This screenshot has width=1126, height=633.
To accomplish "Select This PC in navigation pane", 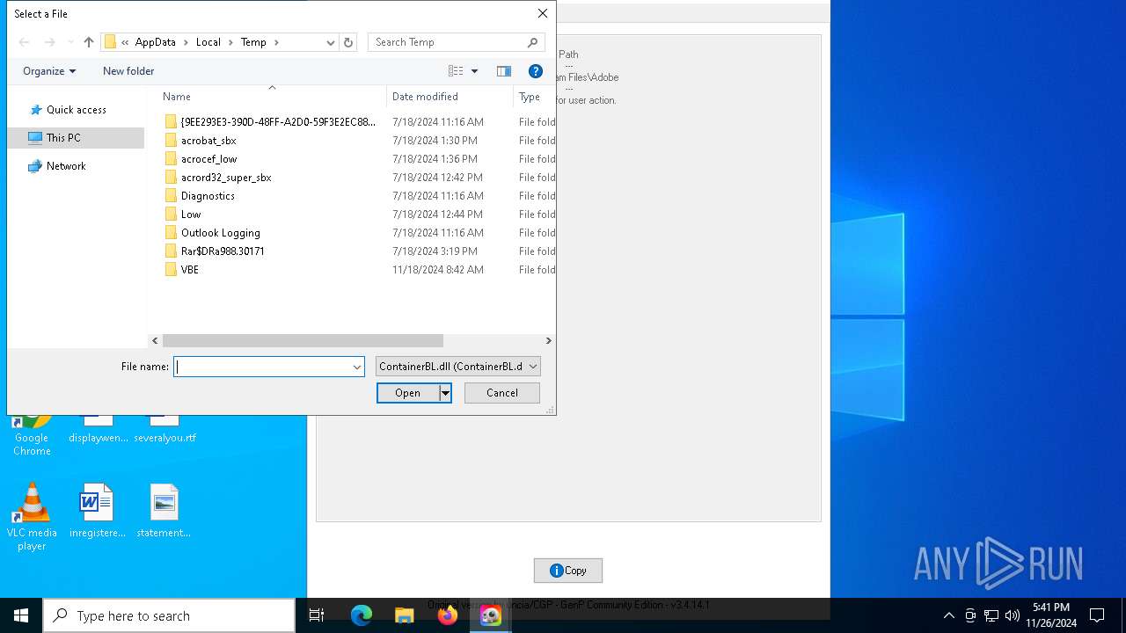I will (x=76, y=138).
